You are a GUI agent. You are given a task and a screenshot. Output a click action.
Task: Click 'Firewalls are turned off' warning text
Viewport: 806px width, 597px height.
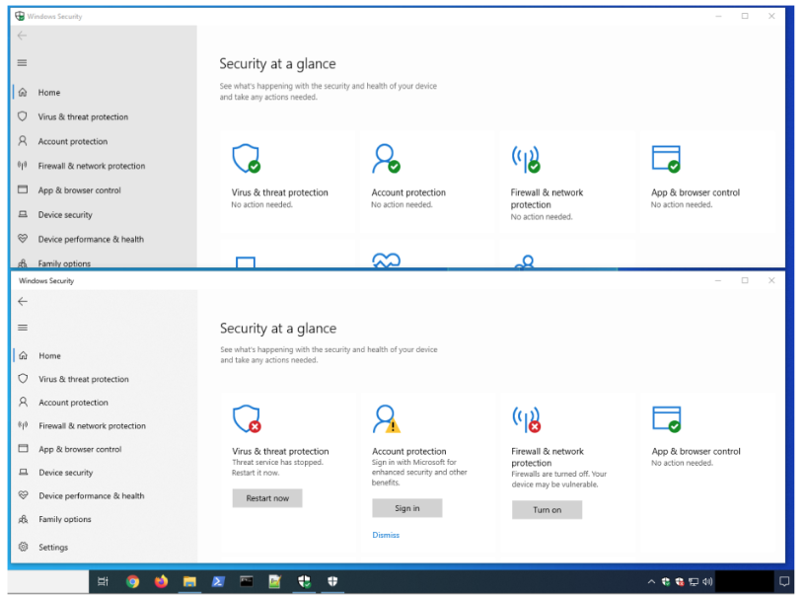point(558,480)
